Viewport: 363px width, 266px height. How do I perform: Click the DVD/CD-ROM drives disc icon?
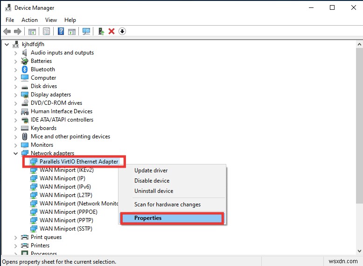tap(25, 103)
